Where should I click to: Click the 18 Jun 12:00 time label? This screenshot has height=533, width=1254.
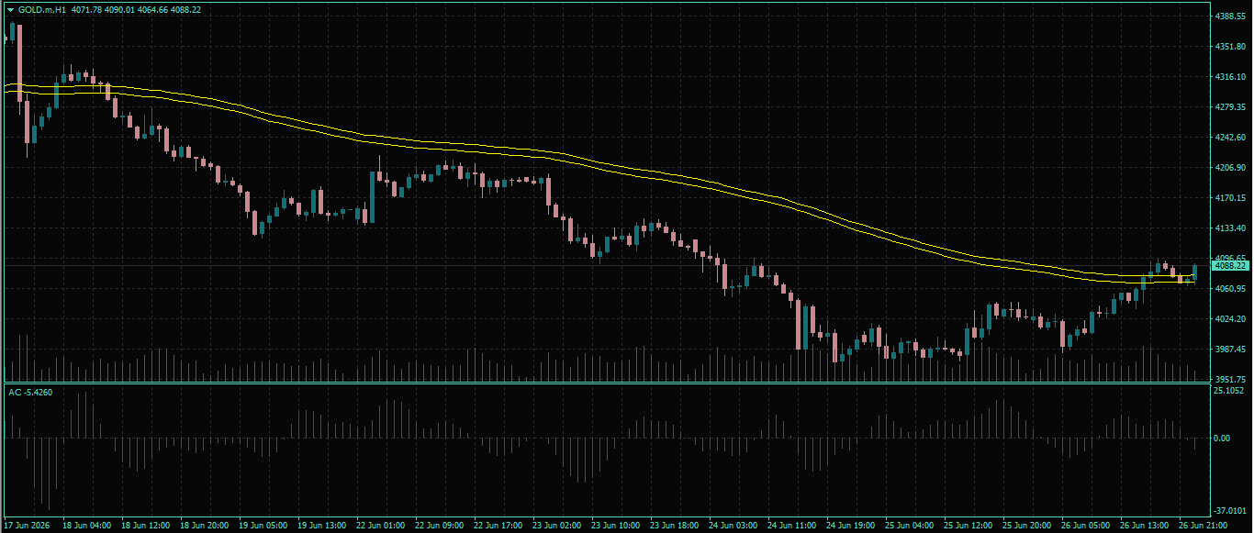[x=145, y=526]
